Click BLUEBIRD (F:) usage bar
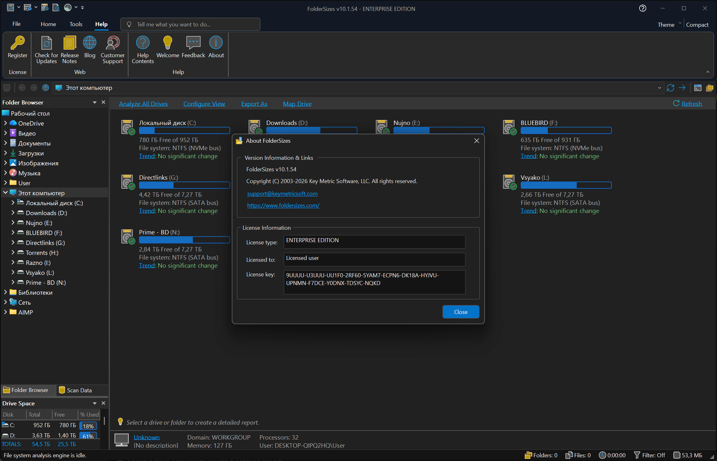 (566, 131)
